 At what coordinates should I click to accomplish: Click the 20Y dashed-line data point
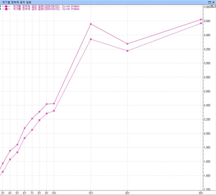tap(127, 51)
